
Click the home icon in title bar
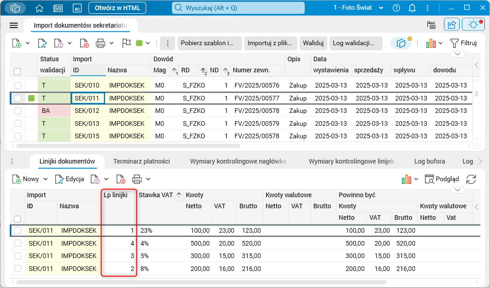click(40, 8)
